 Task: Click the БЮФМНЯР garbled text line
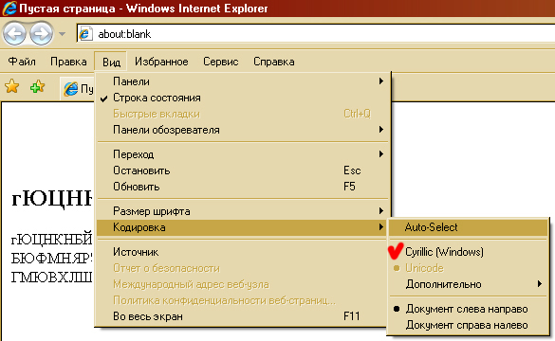(51, 259)
